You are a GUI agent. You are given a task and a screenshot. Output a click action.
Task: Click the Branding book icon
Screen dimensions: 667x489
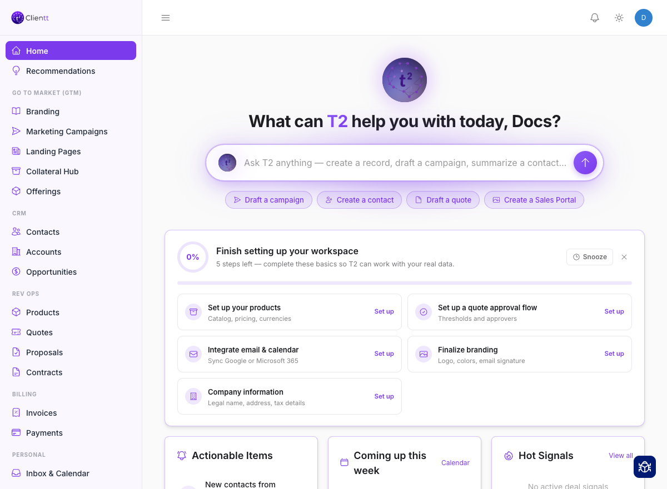pyautogui.click(x=16, y=111)
